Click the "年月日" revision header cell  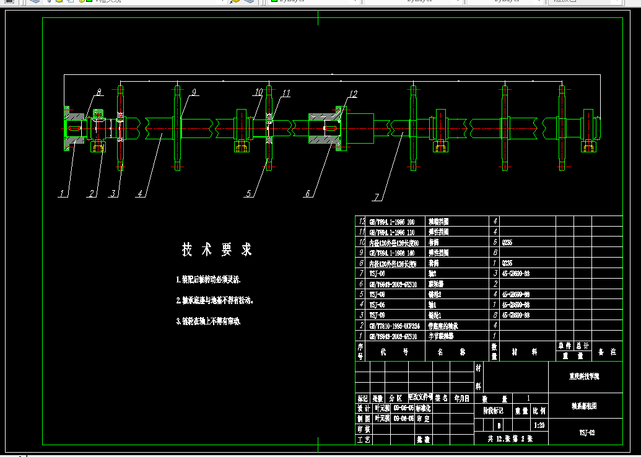coord(462,398)
